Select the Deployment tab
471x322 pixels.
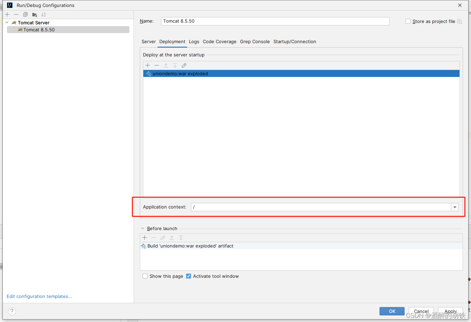[x=172, y=41]
